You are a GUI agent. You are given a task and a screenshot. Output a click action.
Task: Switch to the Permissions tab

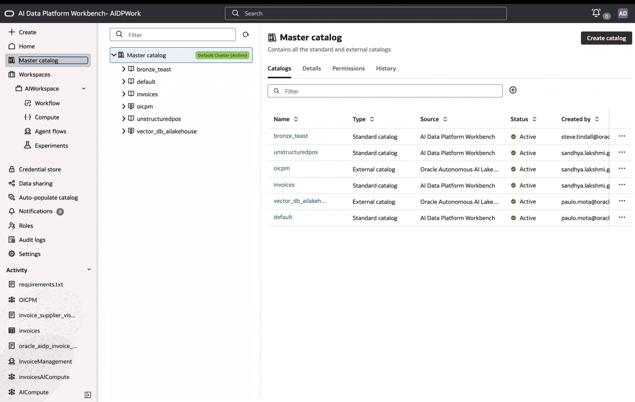[348, 68]
